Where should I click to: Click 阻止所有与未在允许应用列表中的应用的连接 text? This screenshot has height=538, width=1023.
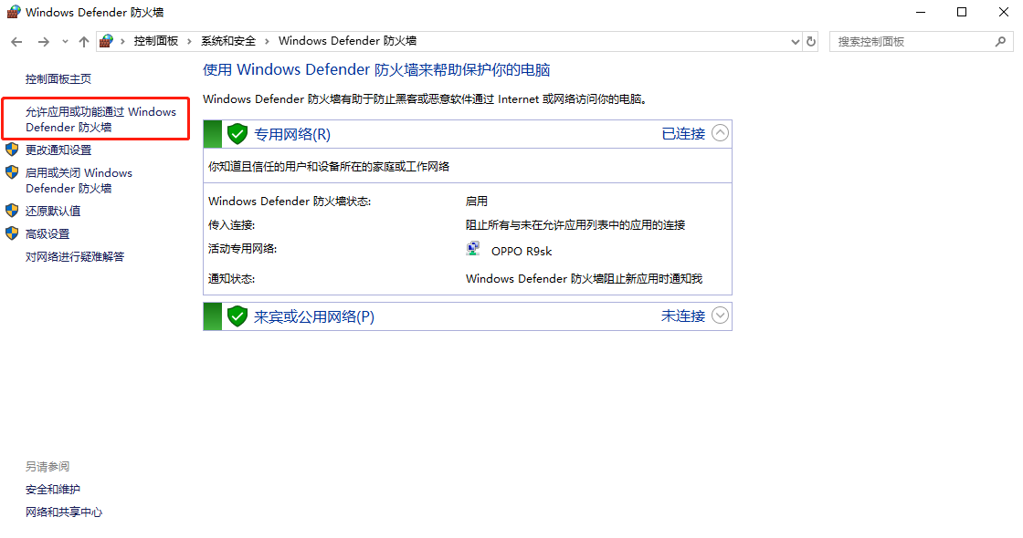575,224
